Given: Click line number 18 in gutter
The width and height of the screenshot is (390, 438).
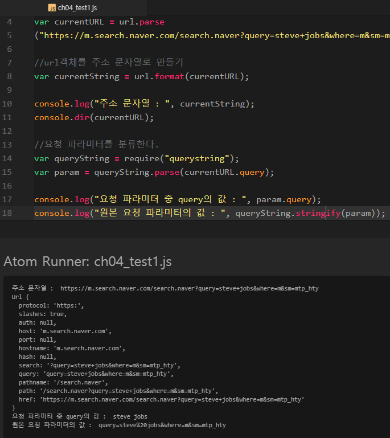Looking at the screenshot, I should click(7, 213).
